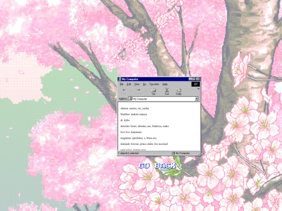Image resolution: width=282 pixels, height=211 pixels.
Task: Minimize the My Computer window
Action: coord(190,79)
